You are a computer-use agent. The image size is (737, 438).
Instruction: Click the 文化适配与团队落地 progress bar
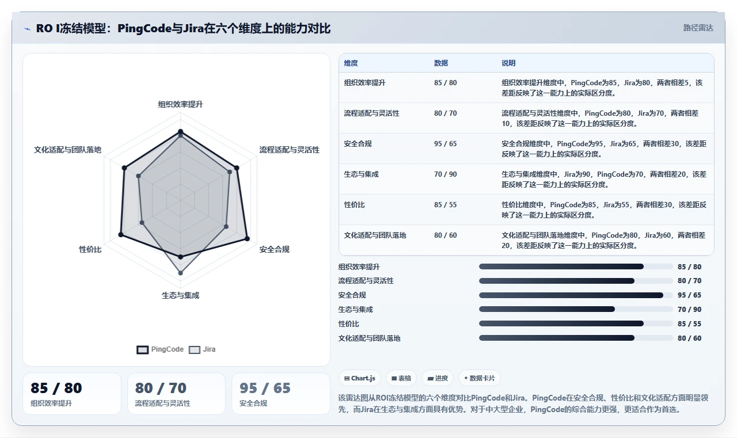pos(576,338)
